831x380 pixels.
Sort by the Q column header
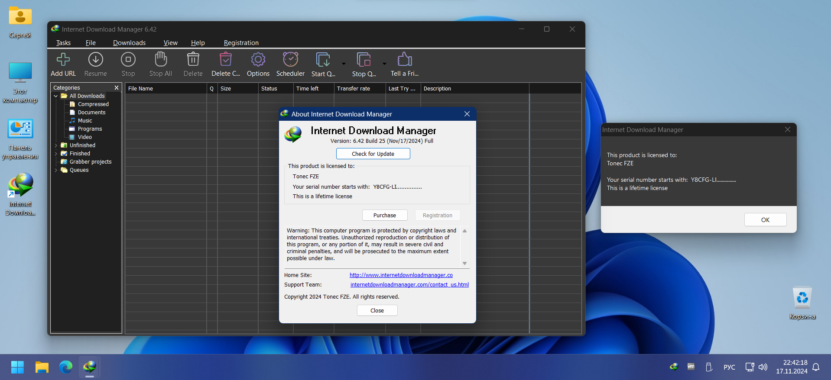click(x=212, y=88)
